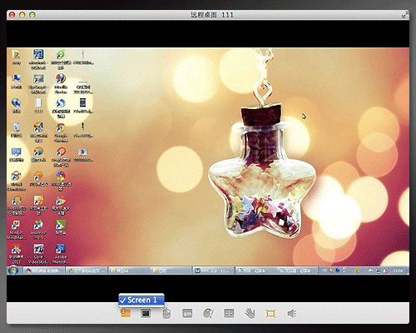The image size is (416, 333).
Task: Toggle the orange fit-to-screen frame icon
Action: click(270, 314)
